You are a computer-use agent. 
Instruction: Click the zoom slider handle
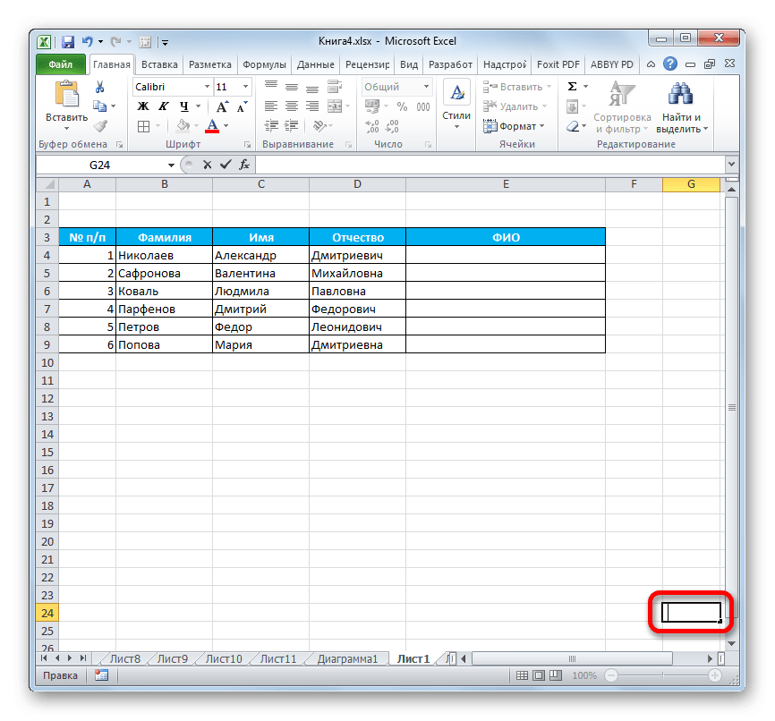point(663,675)
